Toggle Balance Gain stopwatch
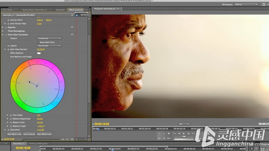 (11, 122)
